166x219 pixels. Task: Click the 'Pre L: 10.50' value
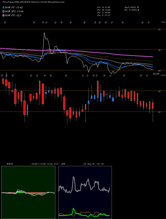tap(104, 12)
